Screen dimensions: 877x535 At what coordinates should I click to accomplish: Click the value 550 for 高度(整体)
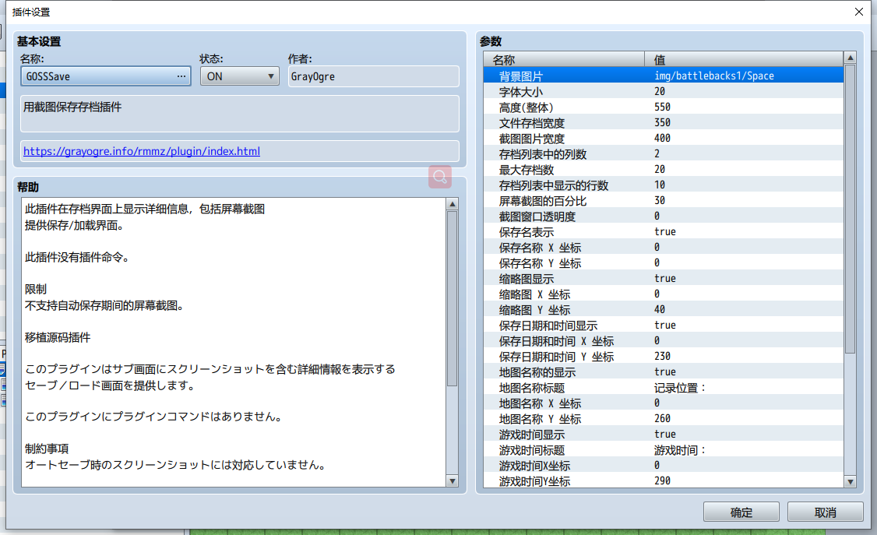[x=662, y=107]
